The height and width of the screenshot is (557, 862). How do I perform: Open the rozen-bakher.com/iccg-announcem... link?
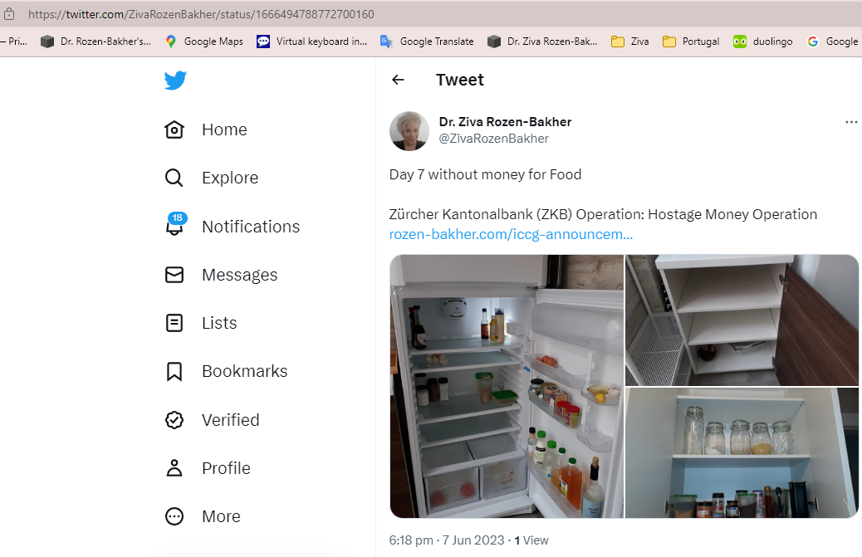point(511,235)
